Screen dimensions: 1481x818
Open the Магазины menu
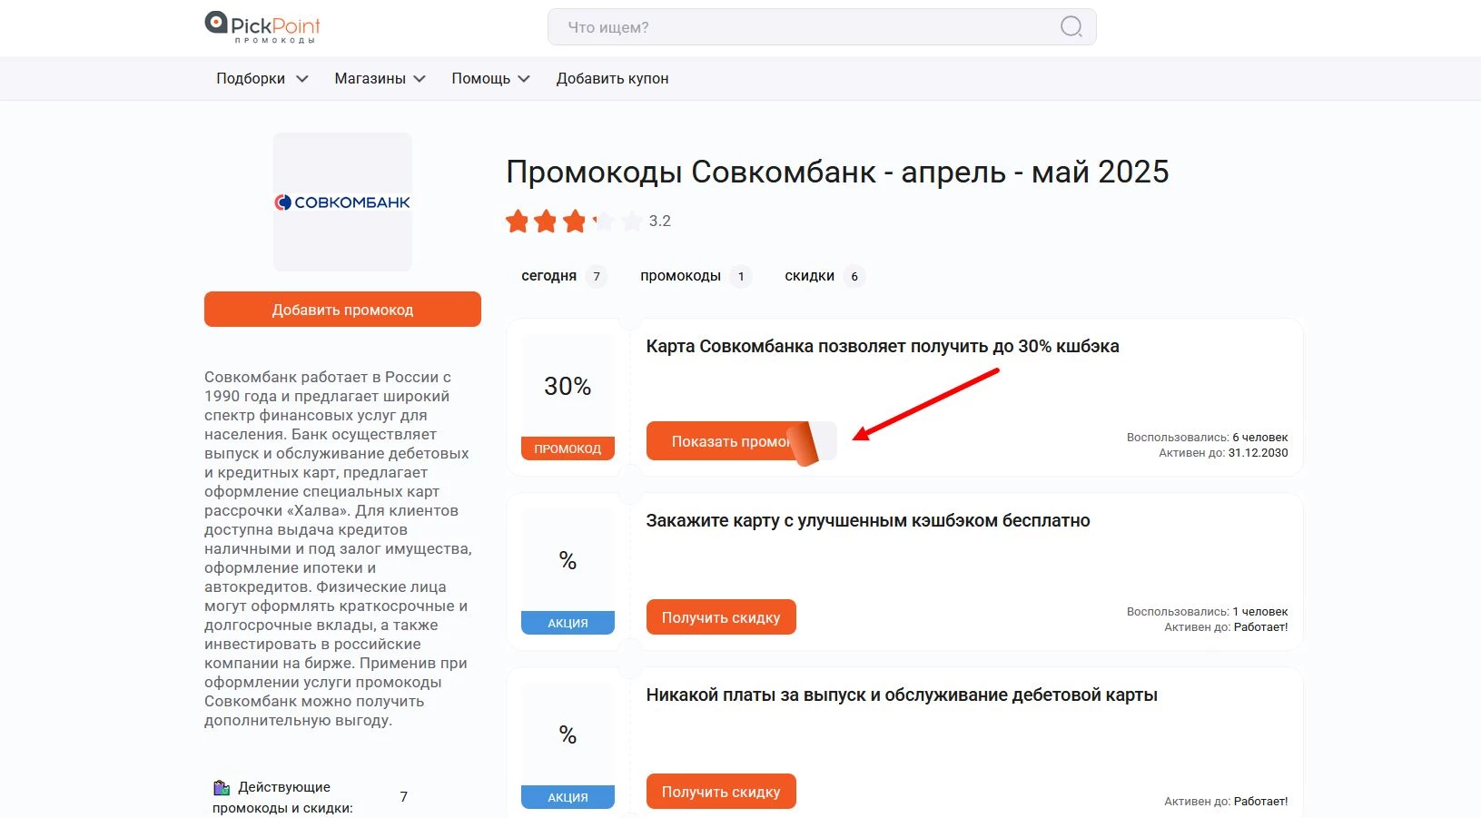coord(370,79)
